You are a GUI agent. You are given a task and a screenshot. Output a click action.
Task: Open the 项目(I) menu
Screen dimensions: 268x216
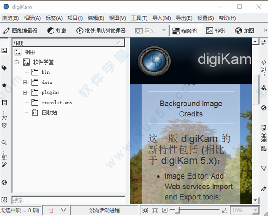[75, 18]
